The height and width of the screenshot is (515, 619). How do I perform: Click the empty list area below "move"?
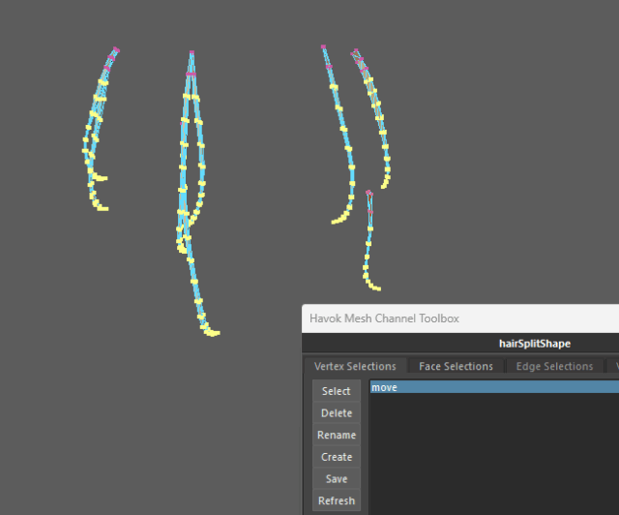[493, 455]
